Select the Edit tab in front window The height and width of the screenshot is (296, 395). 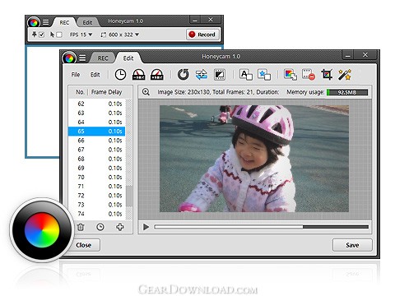tap(128, 58)
